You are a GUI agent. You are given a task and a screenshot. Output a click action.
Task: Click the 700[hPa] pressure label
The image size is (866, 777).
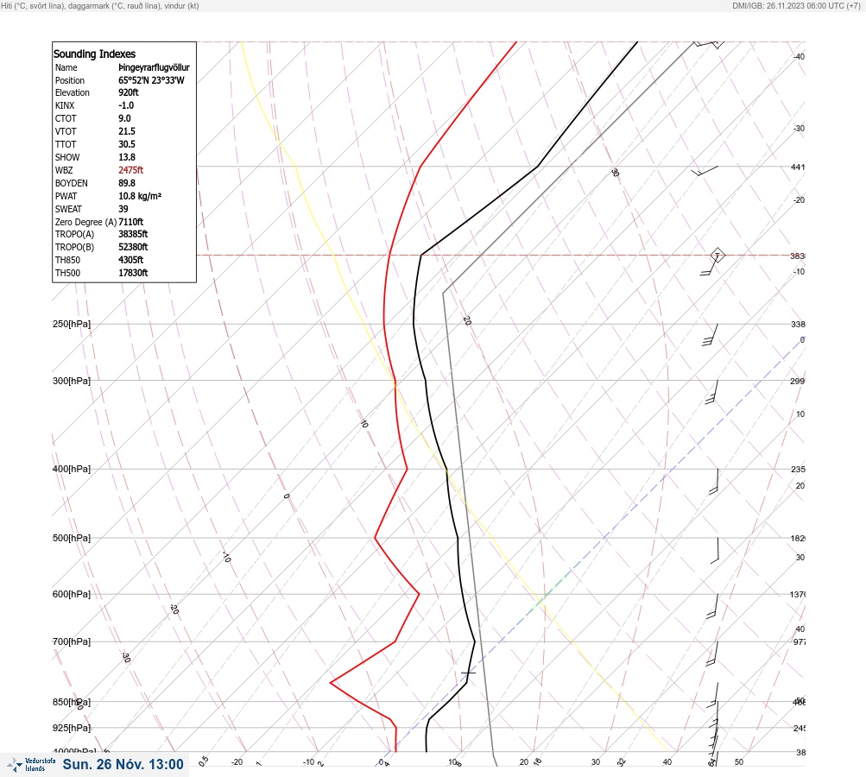point(72,641)
